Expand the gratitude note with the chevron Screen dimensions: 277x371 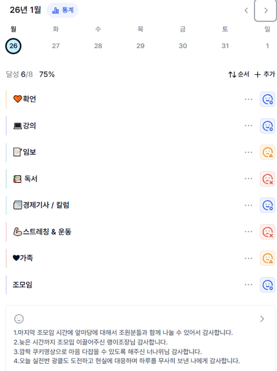pyautogui.click(x=262, y=319)
